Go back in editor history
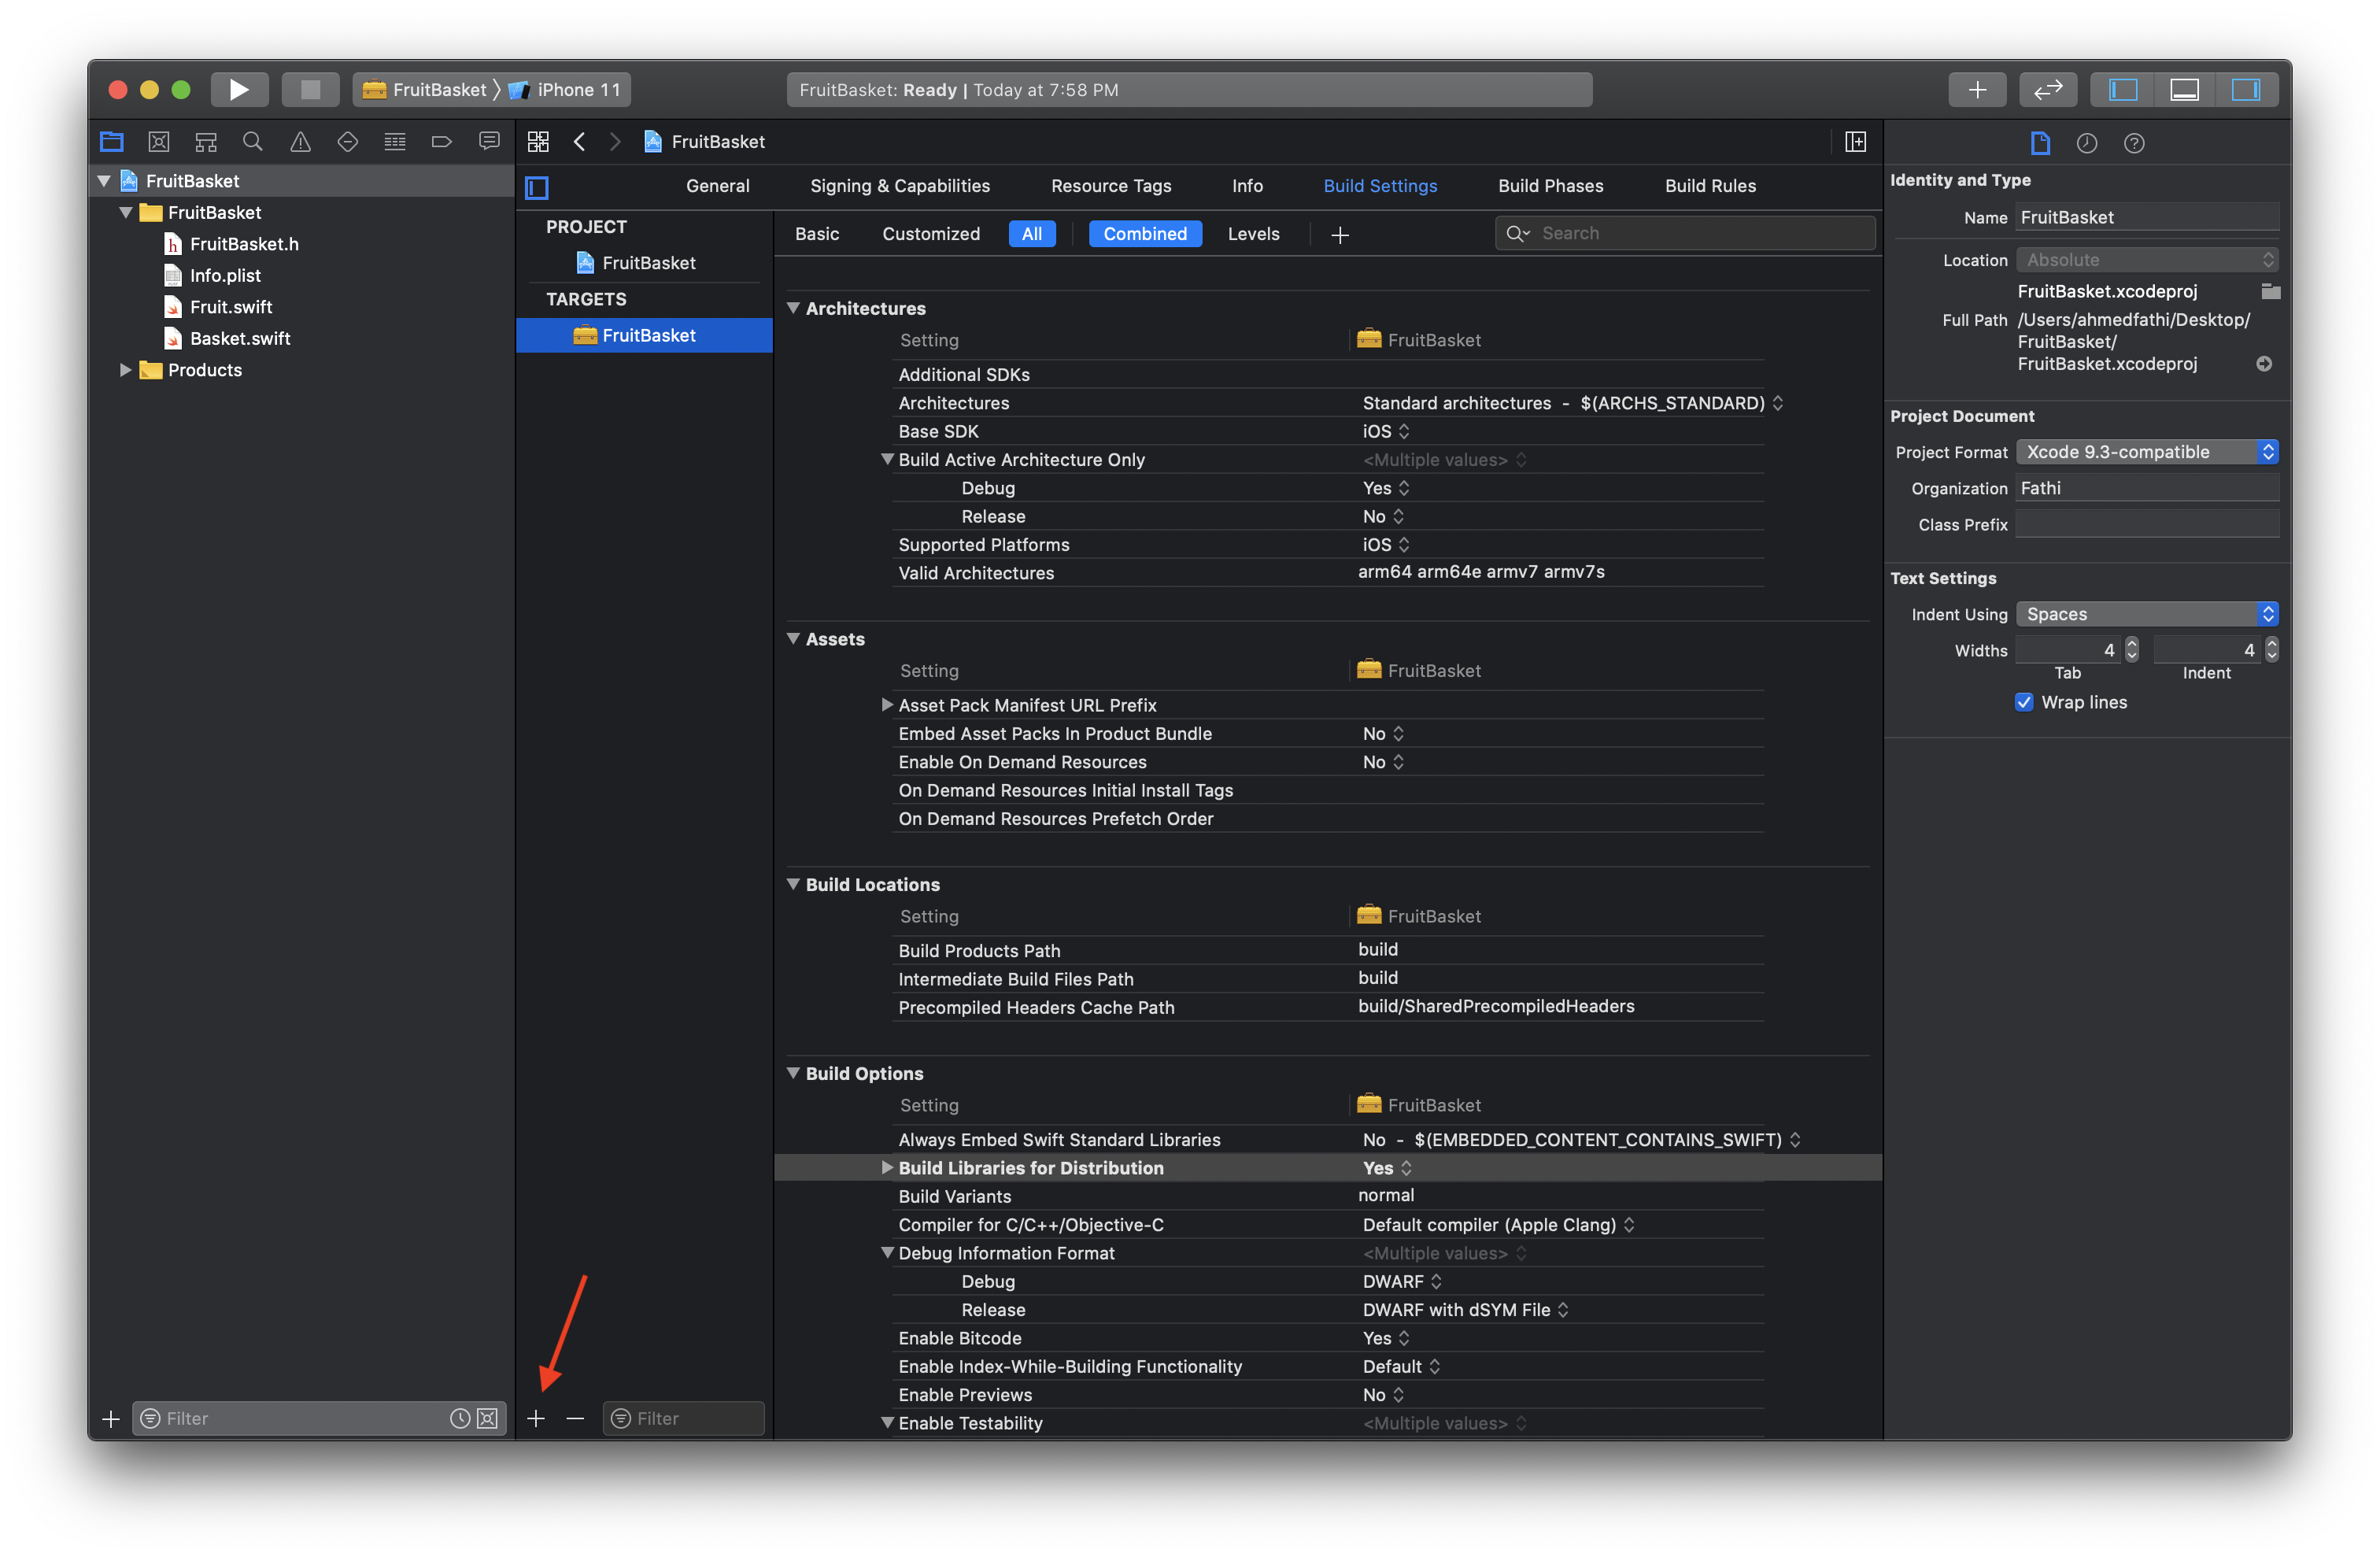 579,142
